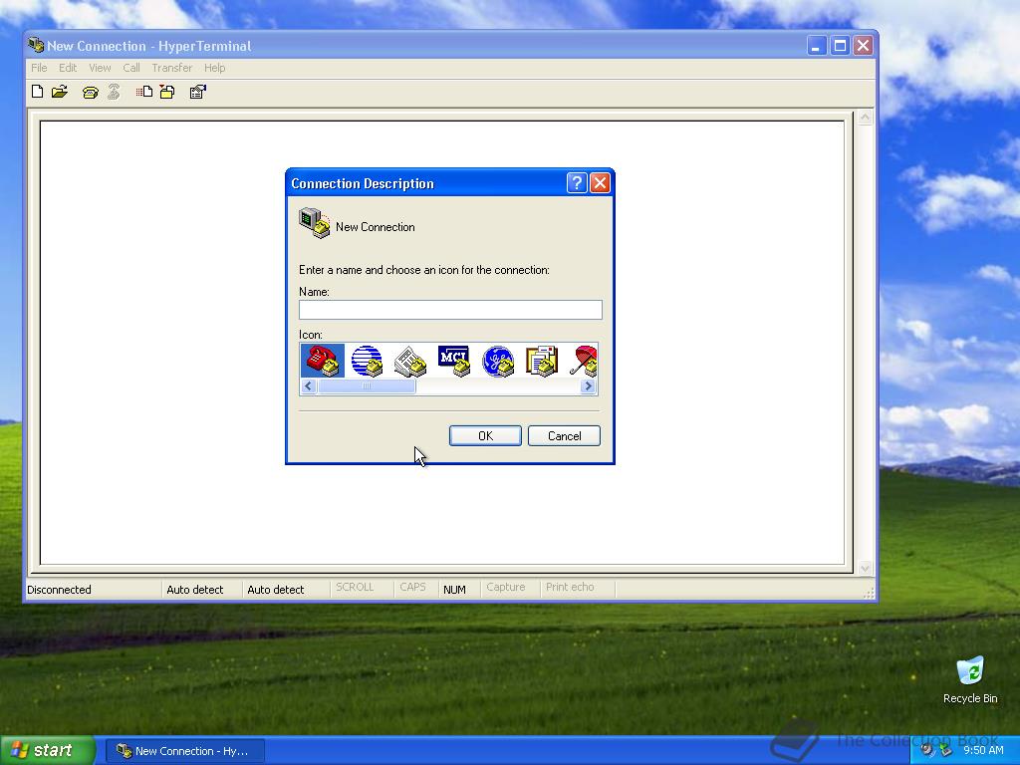
Task: Click the Receive file toolbar icon
Action: [167, 92]
